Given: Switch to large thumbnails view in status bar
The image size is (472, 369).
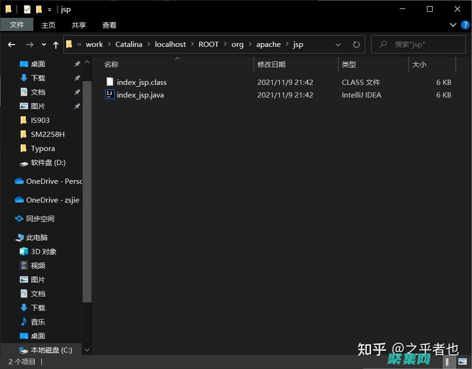Looking at the screenshot, I should (x=462, y=362).
